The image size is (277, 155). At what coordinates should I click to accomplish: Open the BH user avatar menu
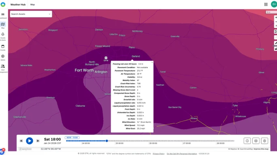[x=274, y=4]
